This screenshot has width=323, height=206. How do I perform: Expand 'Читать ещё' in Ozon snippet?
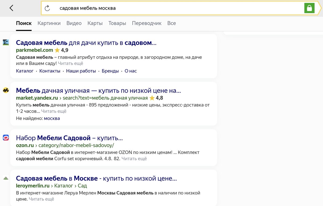tap(134, 159)
